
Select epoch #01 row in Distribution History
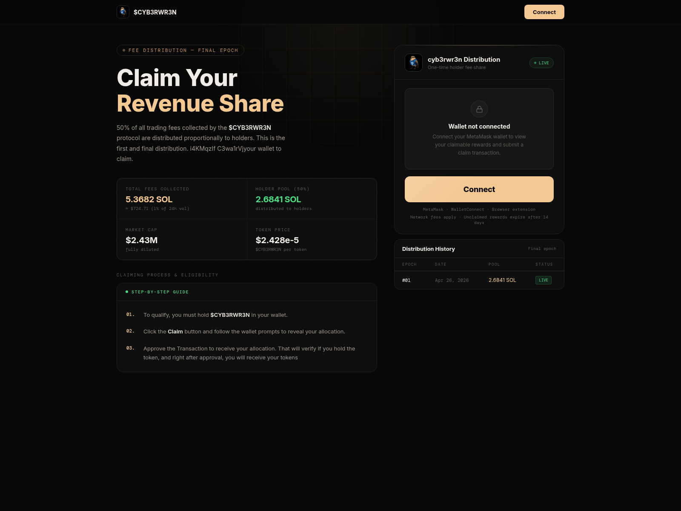479,280
